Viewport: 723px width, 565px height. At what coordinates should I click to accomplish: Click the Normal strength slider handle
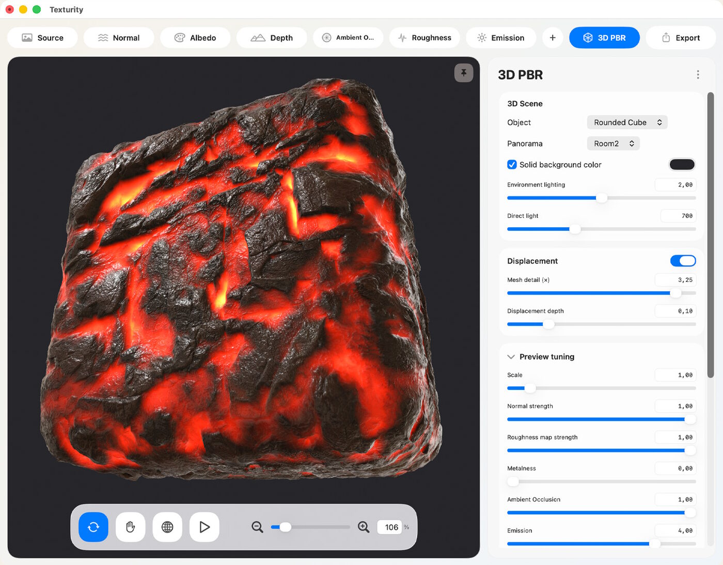pyautogui.click(x=690, y=419)
